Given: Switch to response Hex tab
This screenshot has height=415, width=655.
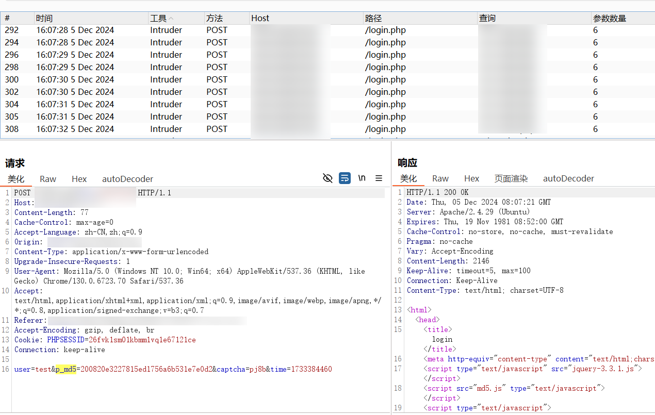Looking at the screenshot, I should 472,178.
